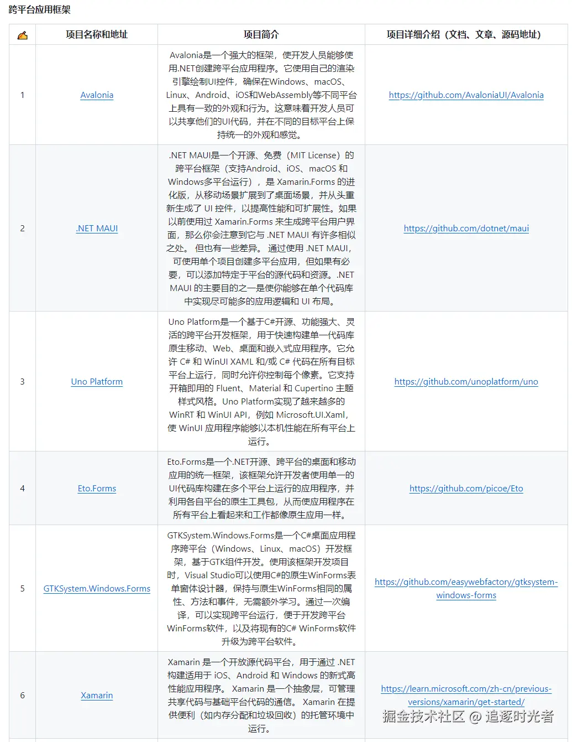Click the .NET MAUI description paragraph
Image resolution: width=572 pixels, height=742 pixels.
261,229
